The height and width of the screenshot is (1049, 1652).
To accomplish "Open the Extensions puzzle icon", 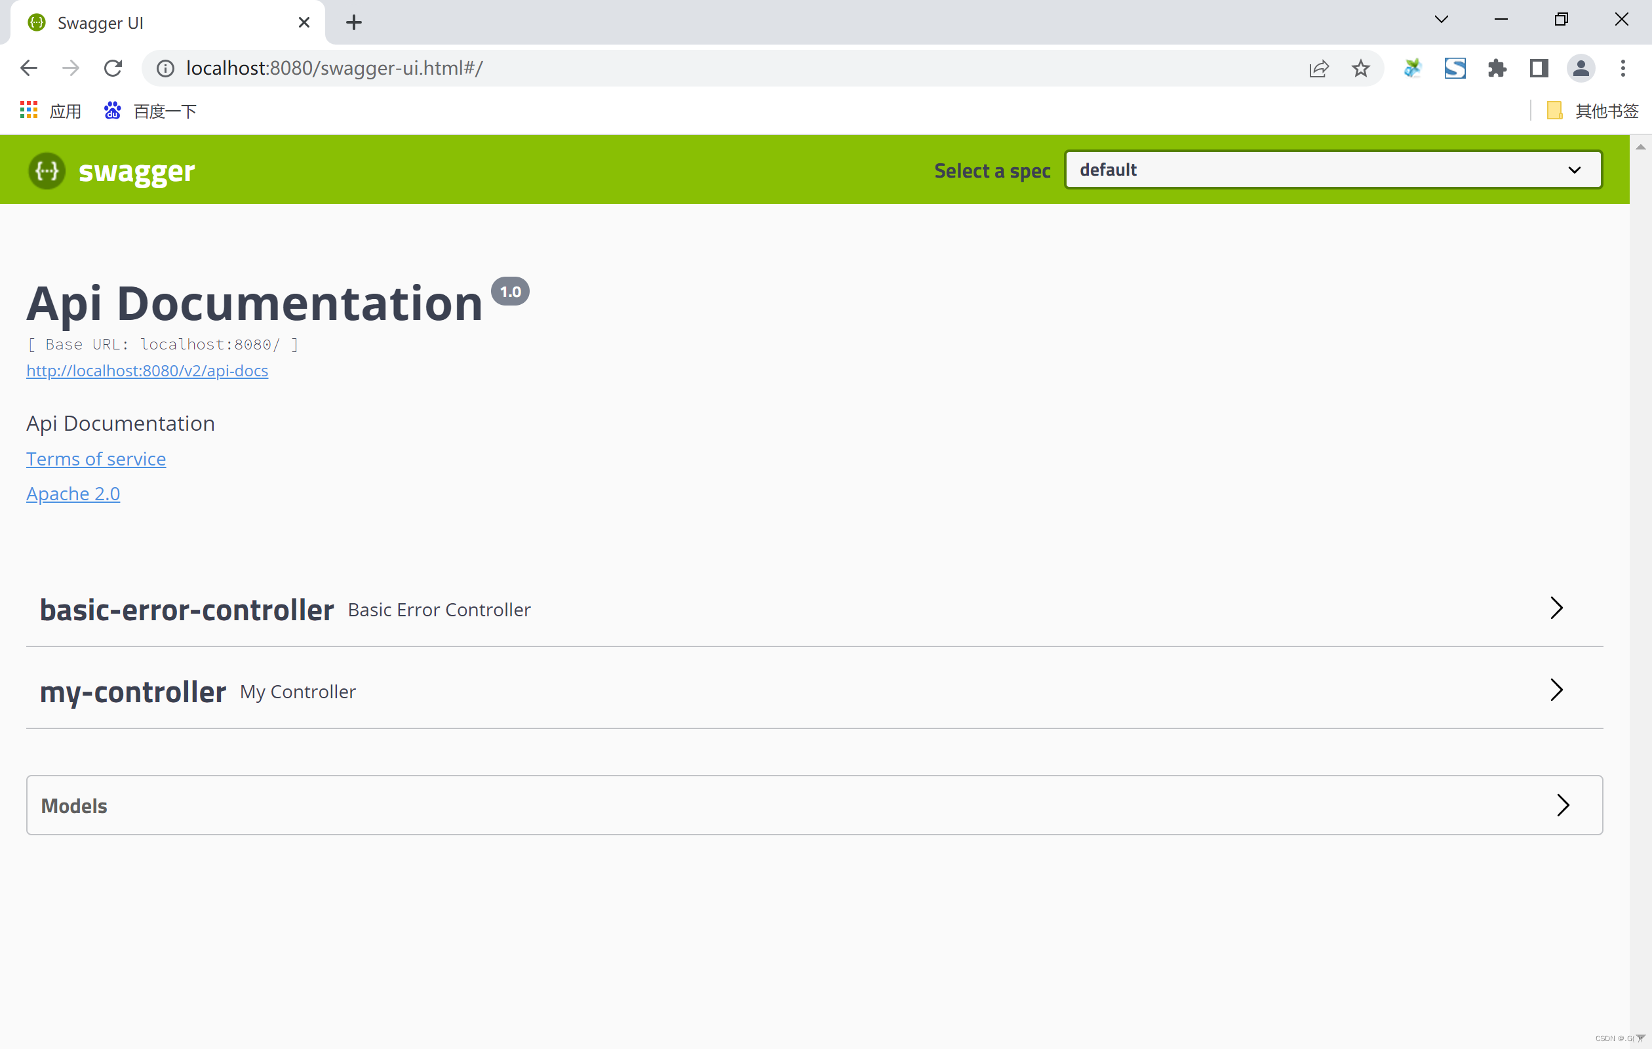I will (1497, 68).
